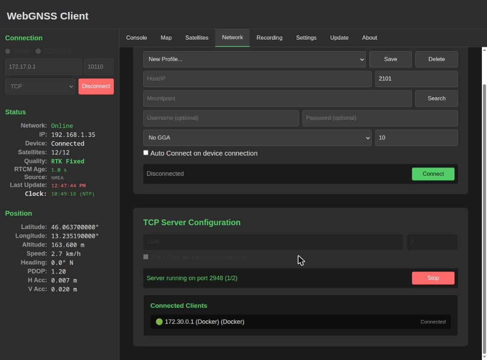Click the Longitude value 13.235190000°
Viewport: 487px width, 360px height.
tap(75, 236)
